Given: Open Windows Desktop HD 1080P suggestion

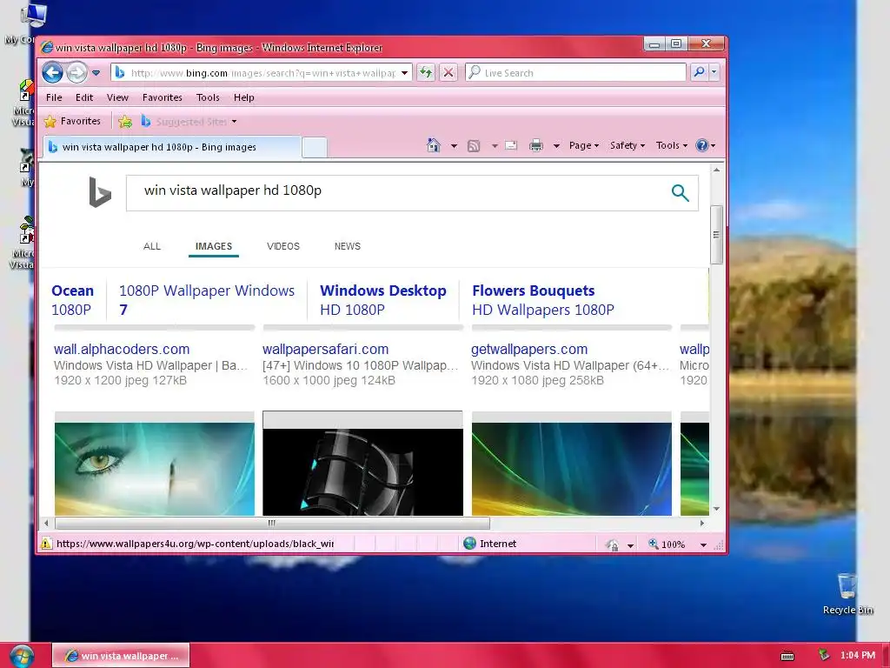Looking at the screenshot, I should point(383,300).
